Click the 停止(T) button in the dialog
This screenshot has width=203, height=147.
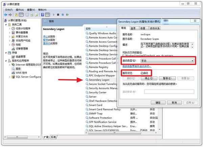tap(149, 78)
